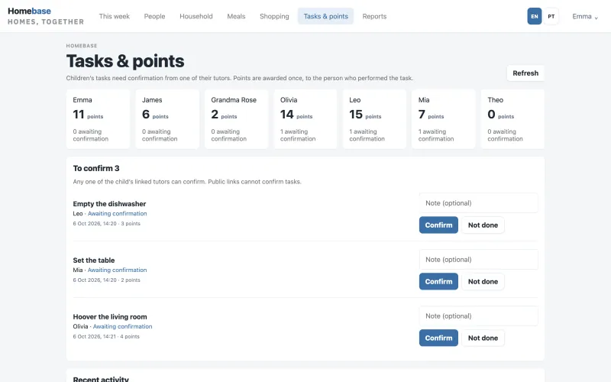
Task: Click "6 Oct 2026, 14:20 · 3 points" text
Action: (106, 224)
